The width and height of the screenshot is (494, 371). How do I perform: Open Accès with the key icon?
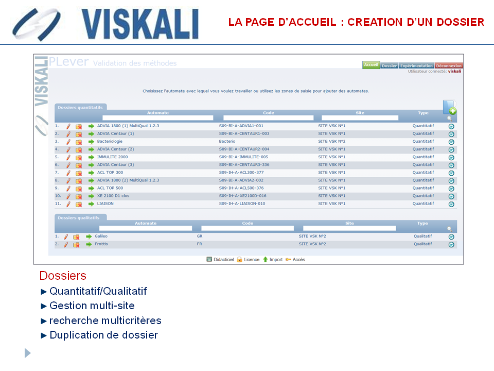point(295,260)
